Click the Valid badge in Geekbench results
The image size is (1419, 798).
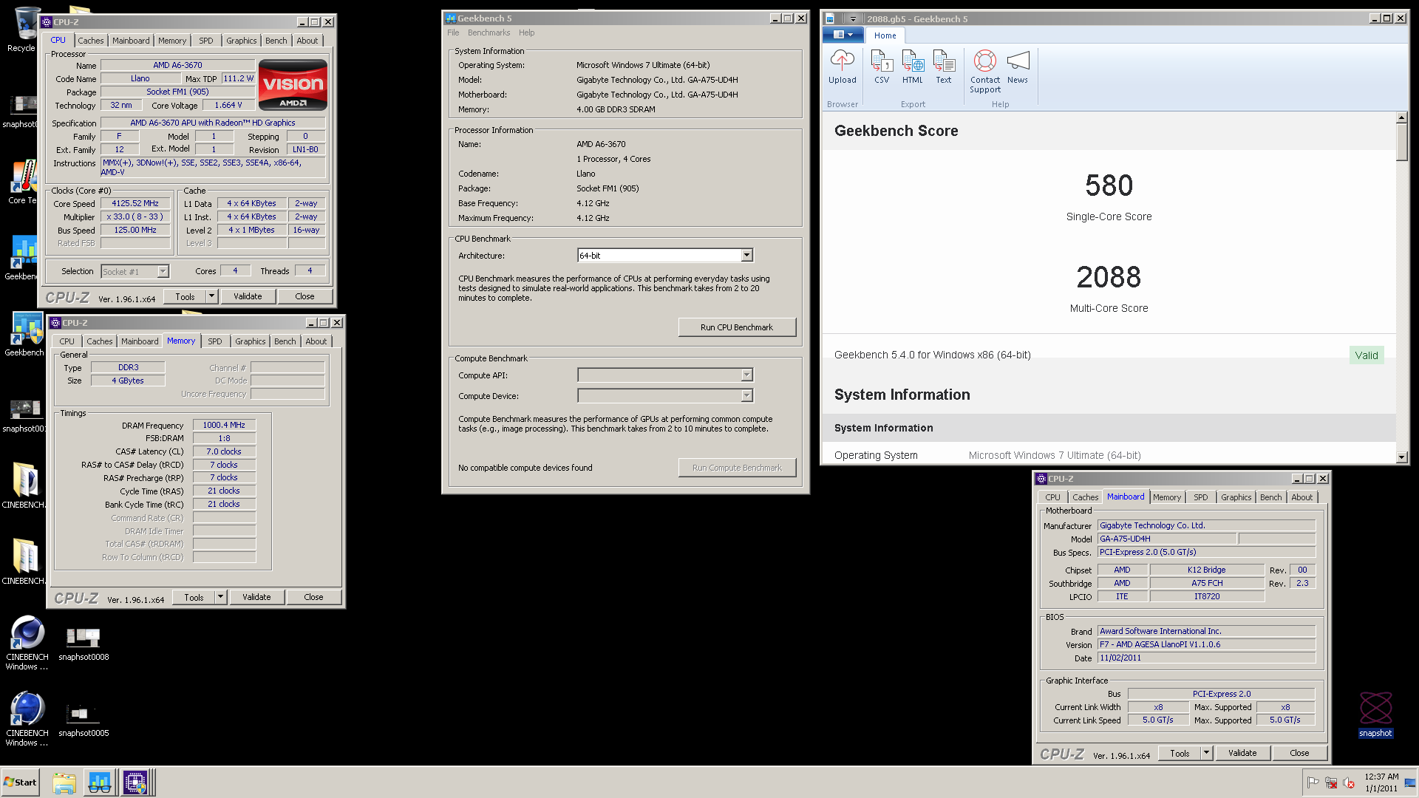point(1367,355)
